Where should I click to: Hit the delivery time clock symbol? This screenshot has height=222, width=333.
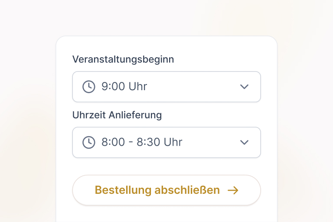tap(88, 142)
